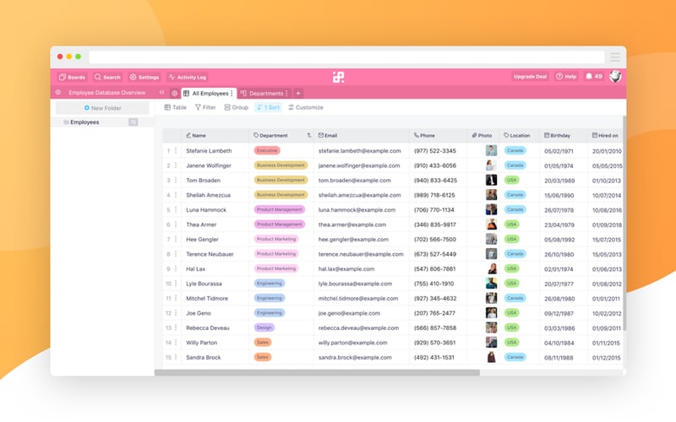The image size is (676, 422).
Task: Open the Group options
Action: coord(237,107)
